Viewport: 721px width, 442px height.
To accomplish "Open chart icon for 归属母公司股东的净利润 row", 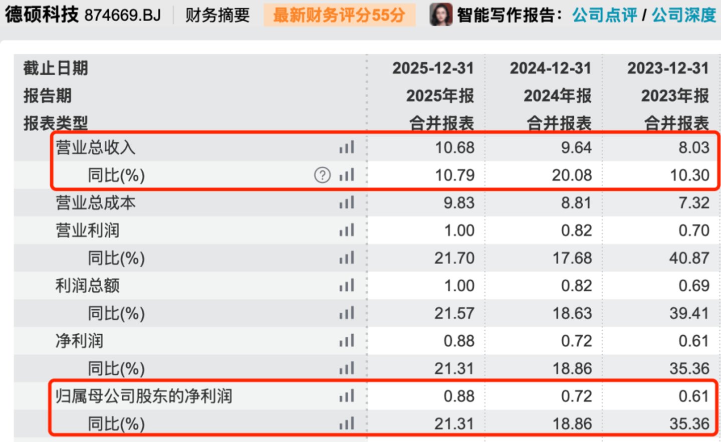I will click(347, 396).
